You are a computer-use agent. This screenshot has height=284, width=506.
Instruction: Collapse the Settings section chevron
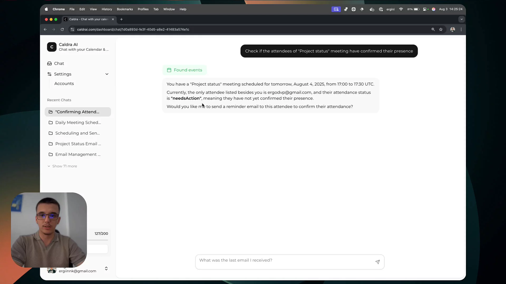pyautogui.click(x=107, y=74)
